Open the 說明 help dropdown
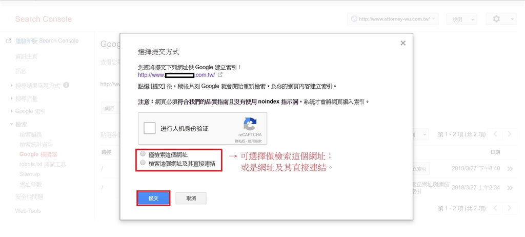525x237 pixels. coord(462,19)
